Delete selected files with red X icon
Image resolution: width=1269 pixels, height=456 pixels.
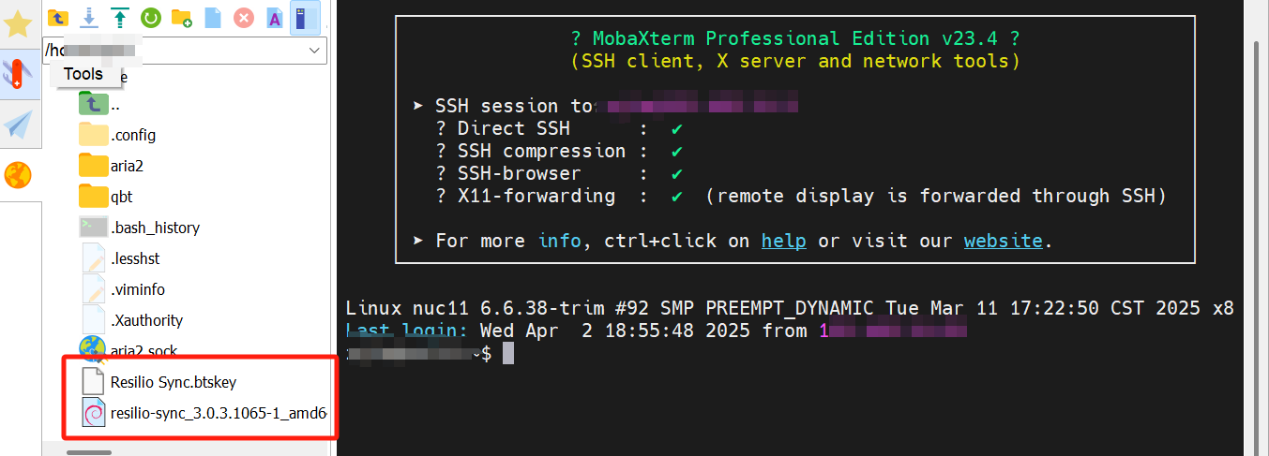tap(243, 17)
